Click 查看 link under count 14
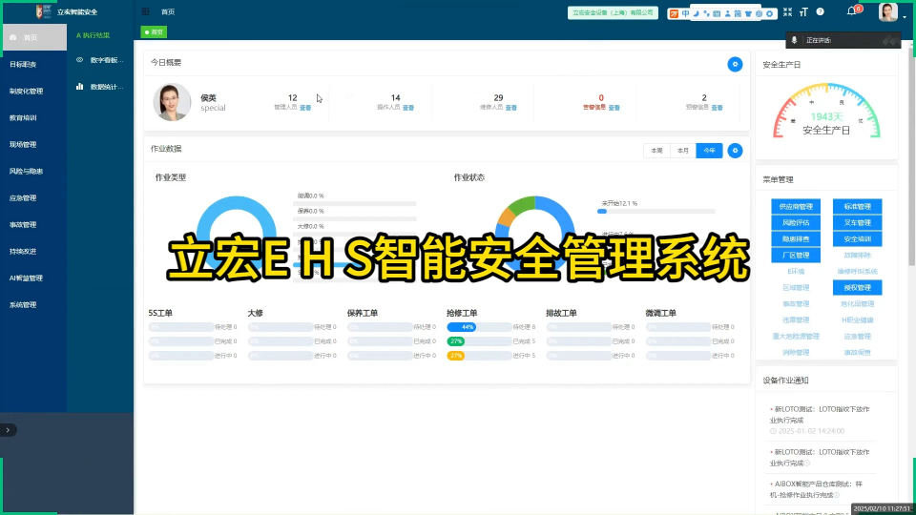Viewport: 916px width, 515px height. point(408,108)
